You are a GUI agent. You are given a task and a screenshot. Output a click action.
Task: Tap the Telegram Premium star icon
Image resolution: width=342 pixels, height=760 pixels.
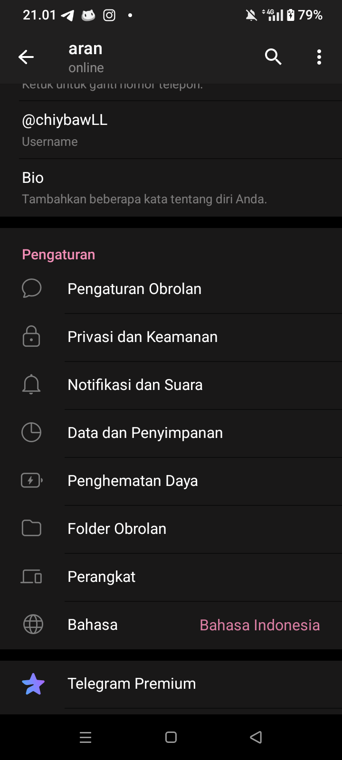tap(33, 684)
